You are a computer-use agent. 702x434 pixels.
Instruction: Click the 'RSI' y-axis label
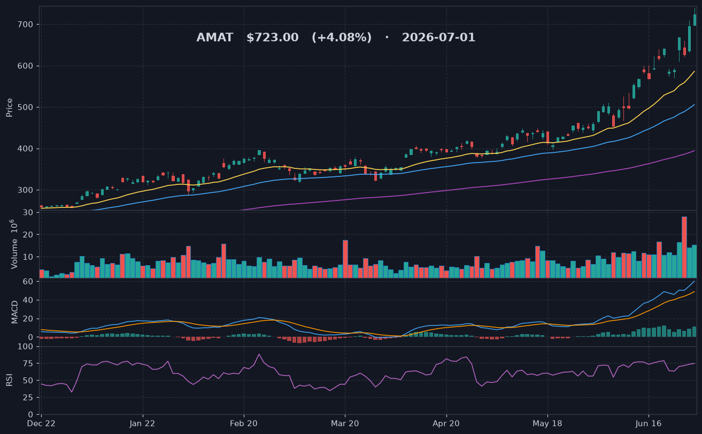[10, 380]
